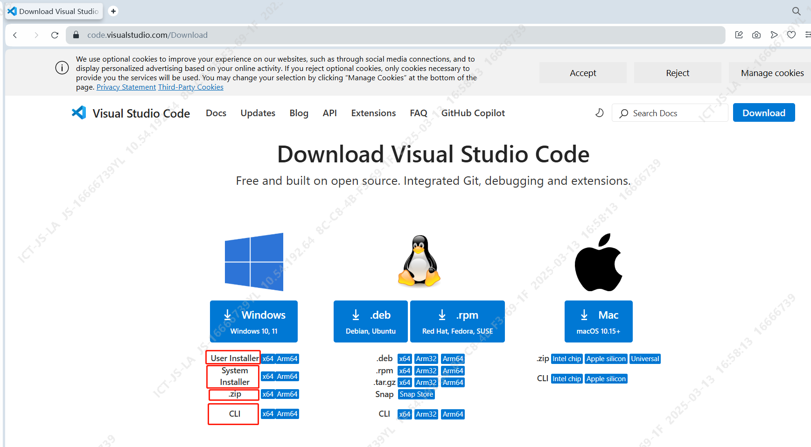The height and width of the screenshot is (447, 811).
Task: Click the 'Download Visual Studio Code' heading text
Action: click(x=433, y=154)
